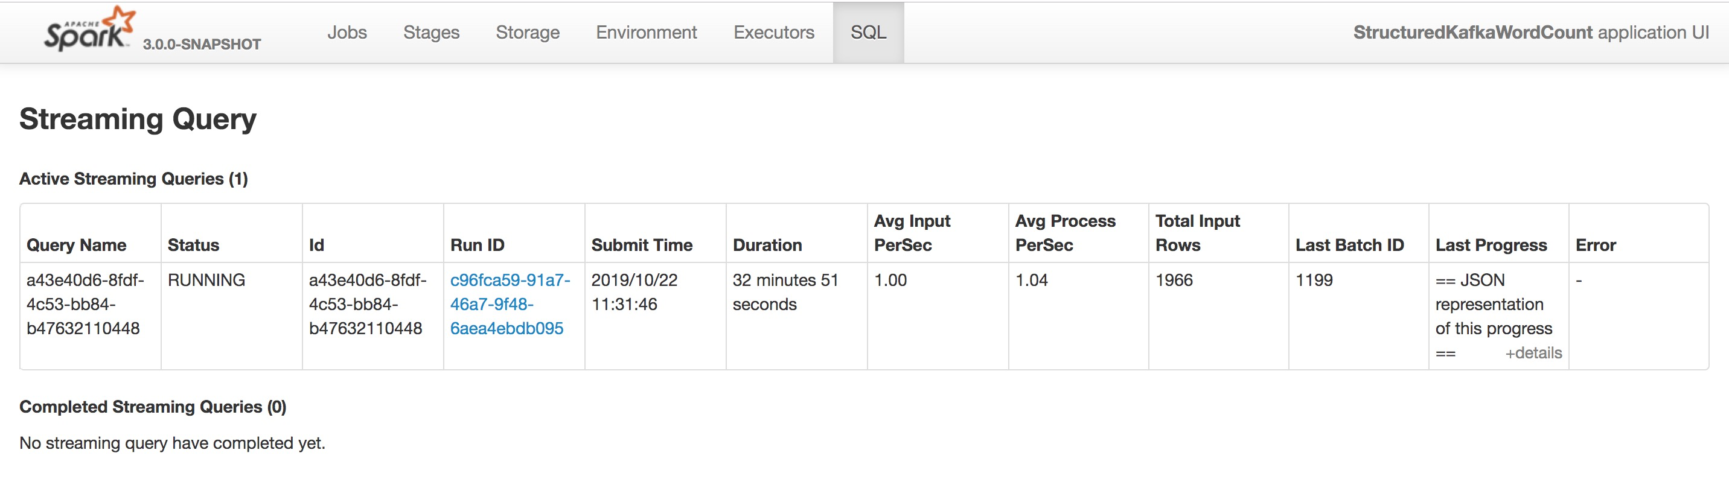
Task: Click Avg Process PerSec header
Action: (x=1065, y=233)
